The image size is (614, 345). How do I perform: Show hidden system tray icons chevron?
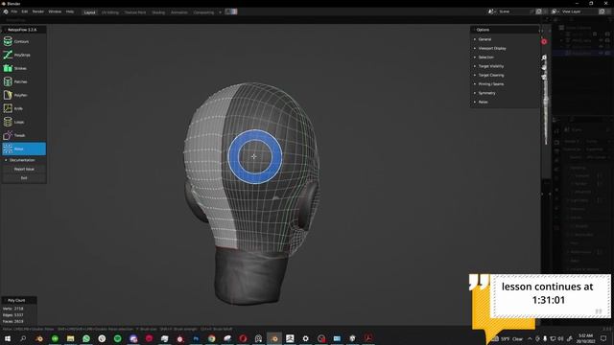coord(530,338)
